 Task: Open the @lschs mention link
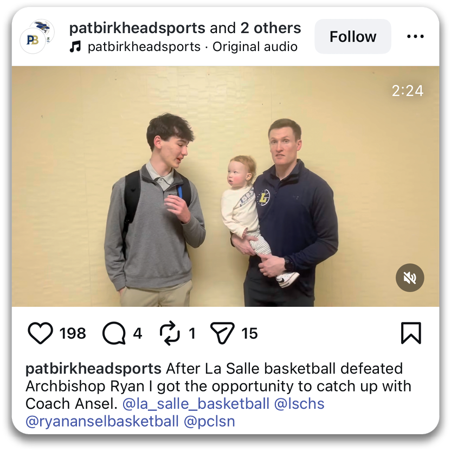click(299, 403)
